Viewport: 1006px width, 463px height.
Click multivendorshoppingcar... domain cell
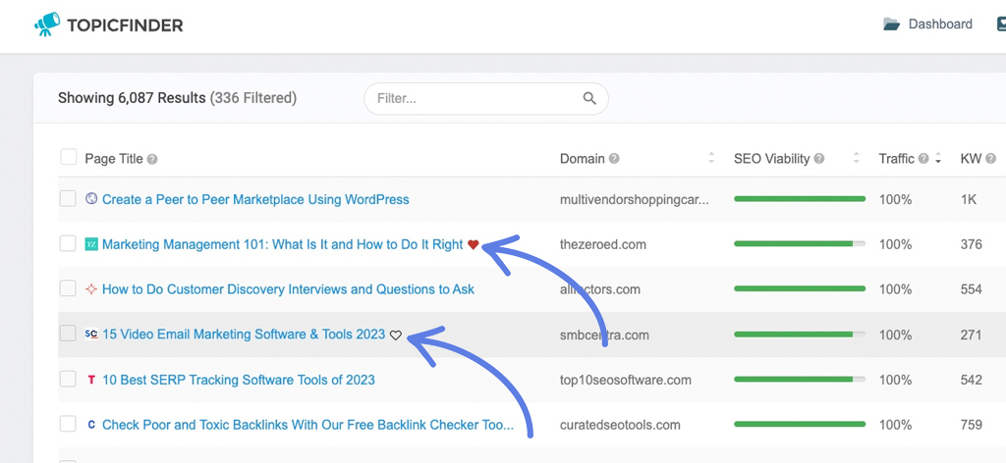pos(635,200)
